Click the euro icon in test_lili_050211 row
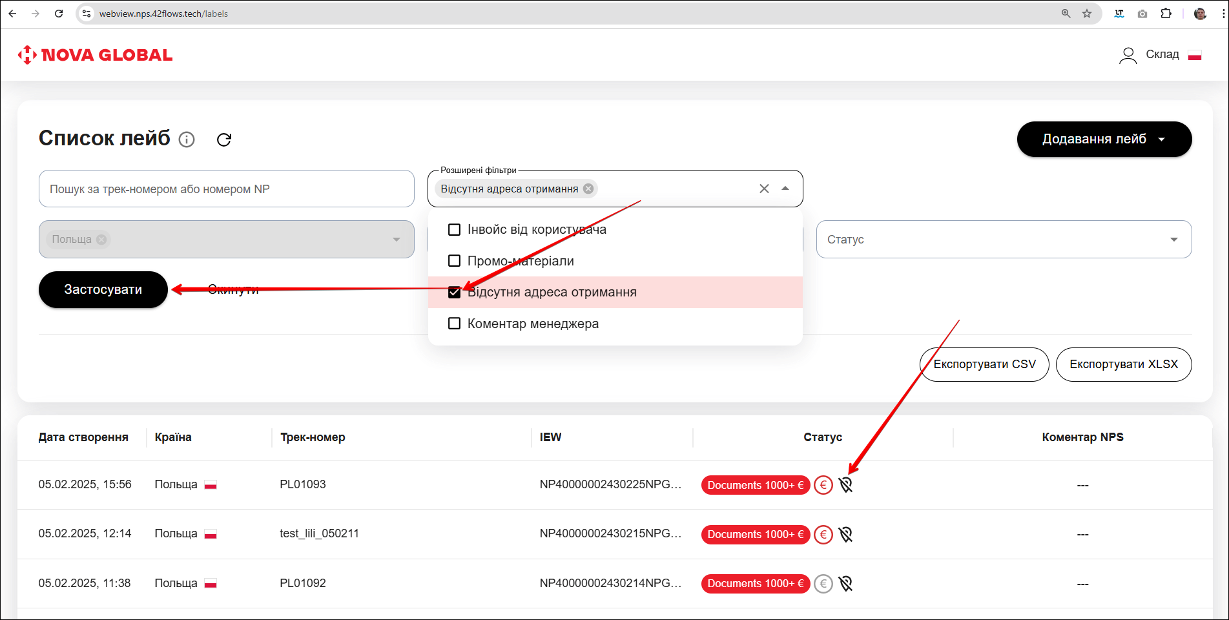The height and width of the screenshot is (620, 1229). pyautogui.click(x=823, y=534)
